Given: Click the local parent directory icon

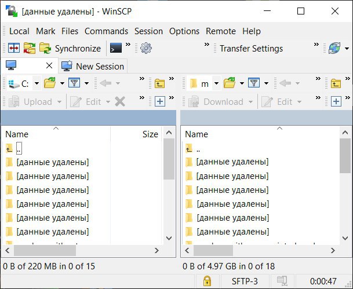Looking at the screenshot, I should click(x=159, y=83).
